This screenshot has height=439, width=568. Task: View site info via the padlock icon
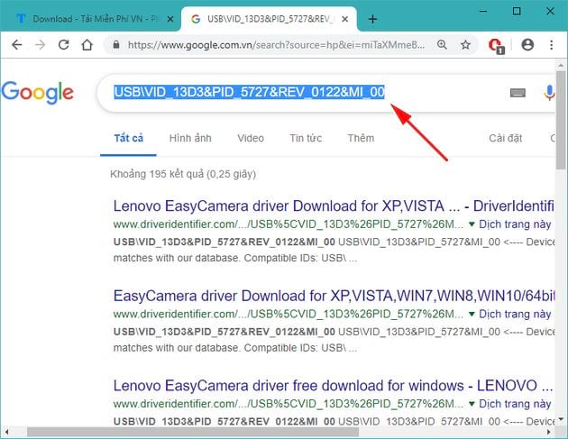(x=116, y=44)
